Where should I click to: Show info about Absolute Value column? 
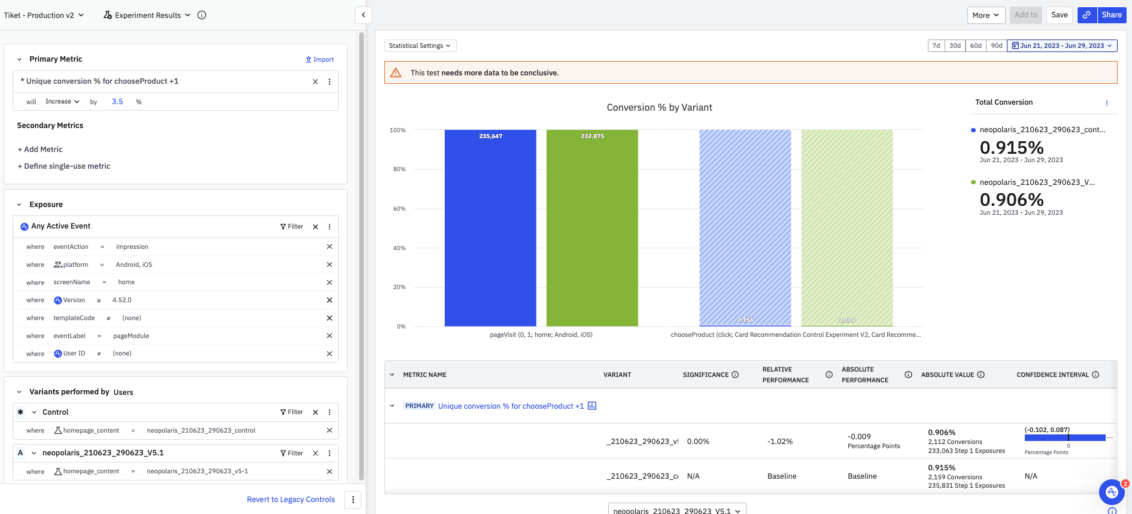click(981, 375)
